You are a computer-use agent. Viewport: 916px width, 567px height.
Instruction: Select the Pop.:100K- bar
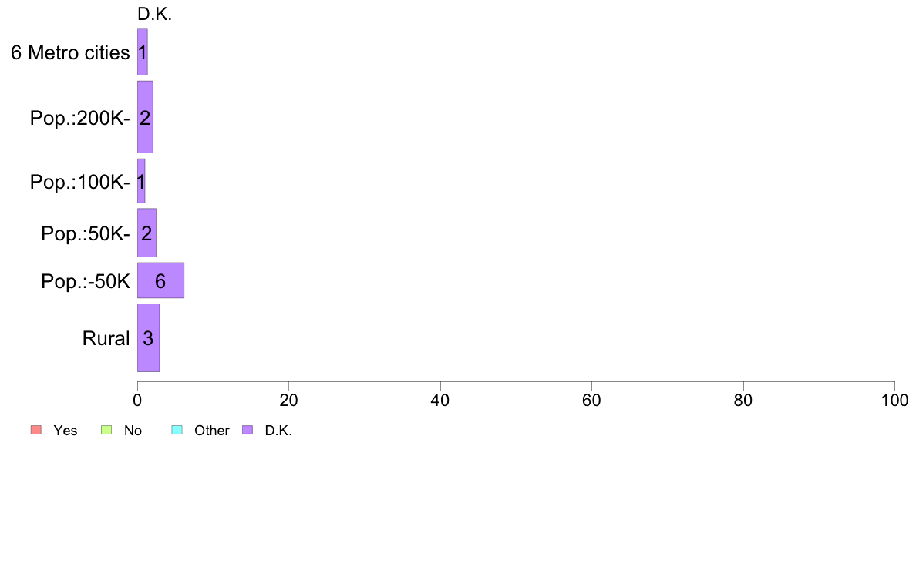[141, 181]
